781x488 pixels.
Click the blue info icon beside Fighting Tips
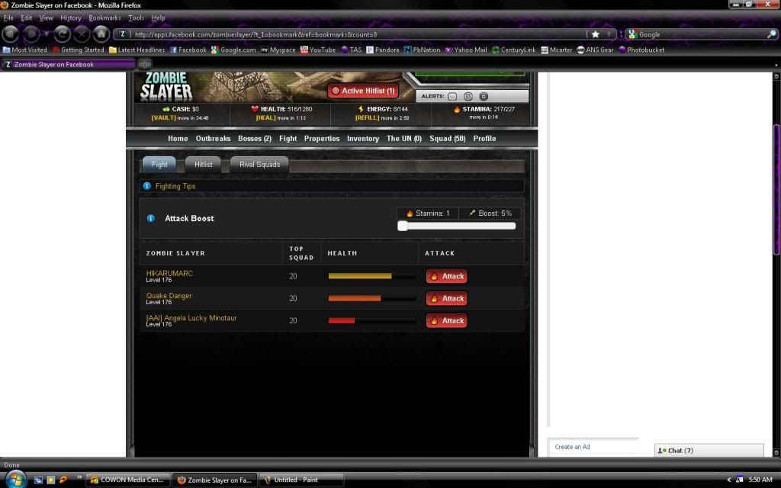(147, 186)
